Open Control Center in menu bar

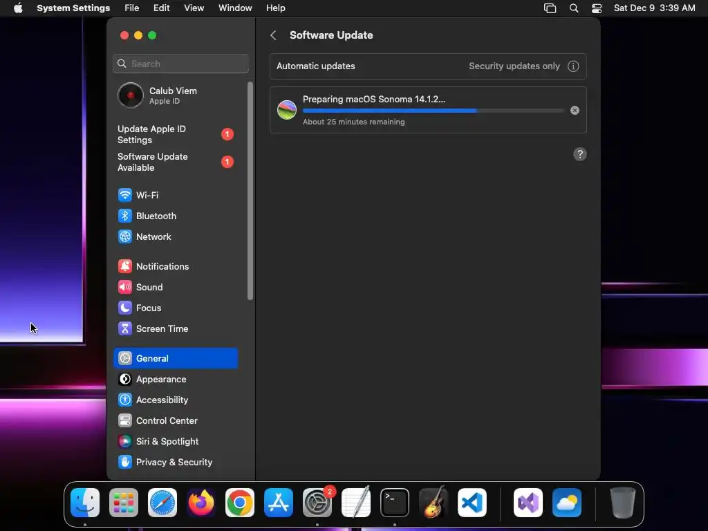[597, 8]
